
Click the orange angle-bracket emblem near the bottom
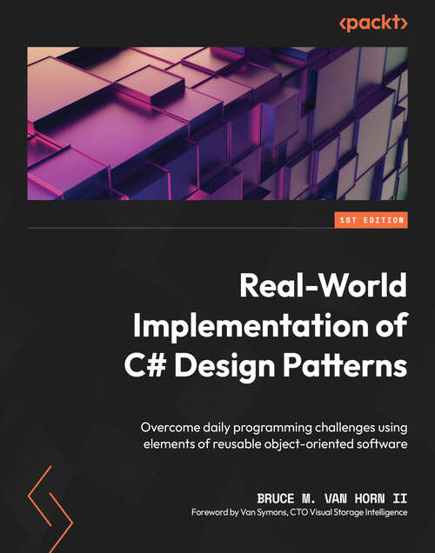(x=50, y=510)
